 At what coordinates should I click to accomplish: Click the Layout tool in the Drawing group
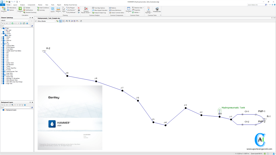[x=53, y=10]
